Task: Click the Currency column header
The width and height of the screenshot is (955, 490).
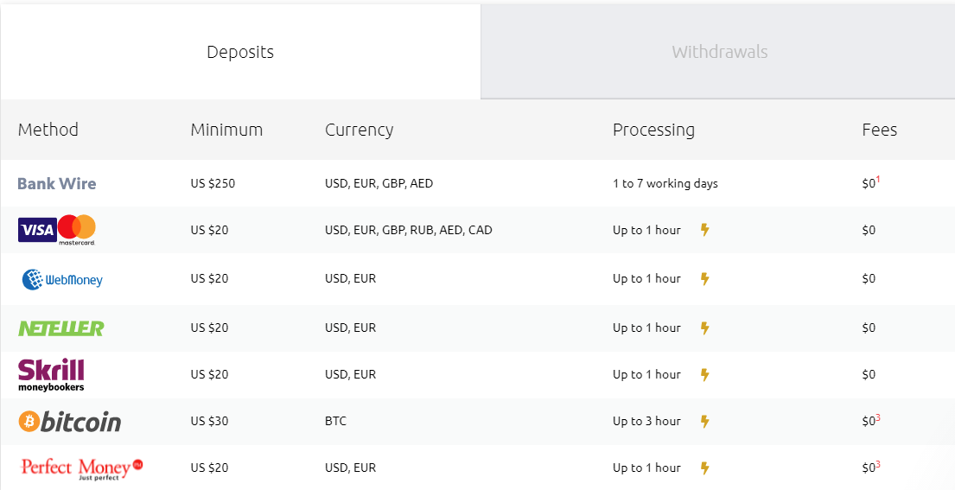Action: 360,130
